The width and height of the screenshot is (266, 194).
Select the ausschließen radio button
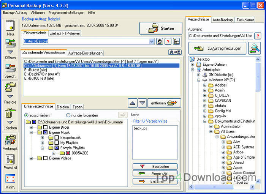(x=26, y=115)
